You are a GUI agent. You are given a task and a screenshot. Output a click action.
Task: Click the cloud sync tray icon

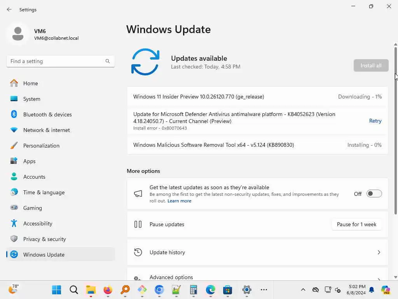point(316,290)
